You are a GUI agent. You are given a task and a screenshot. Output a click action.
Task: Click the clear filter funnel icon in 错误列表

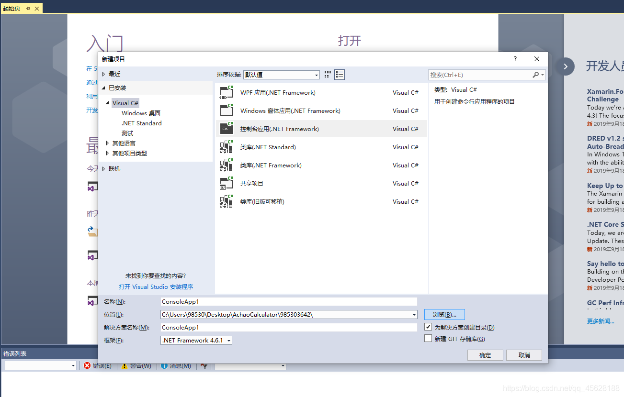[204, 365]
